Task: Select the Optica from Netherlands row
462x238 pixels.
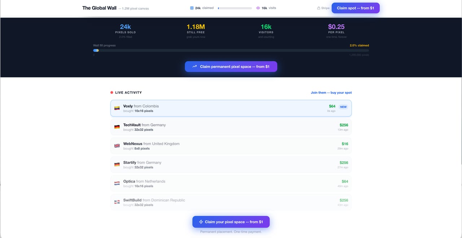Action: point(231,183)
